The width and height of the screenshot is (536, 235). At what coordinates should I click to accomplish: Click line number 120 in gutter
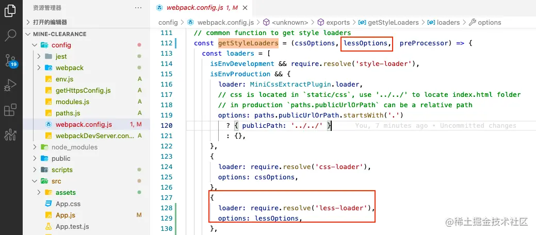coord(167,126)
